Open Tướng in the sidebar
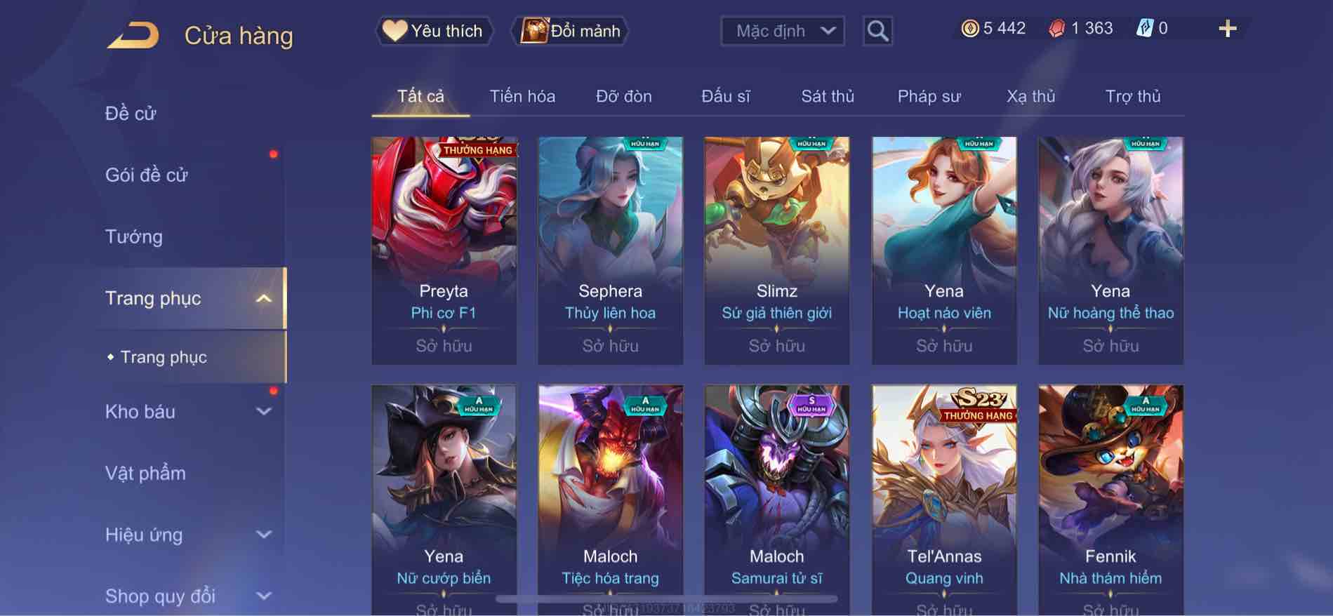 click(x=134, y=236)
